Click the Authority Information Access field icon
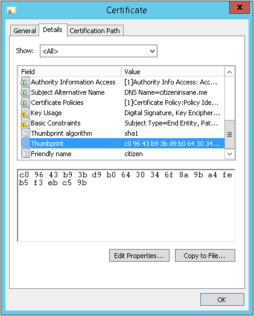This screenshot has width=254, height=316. point(25,82)
